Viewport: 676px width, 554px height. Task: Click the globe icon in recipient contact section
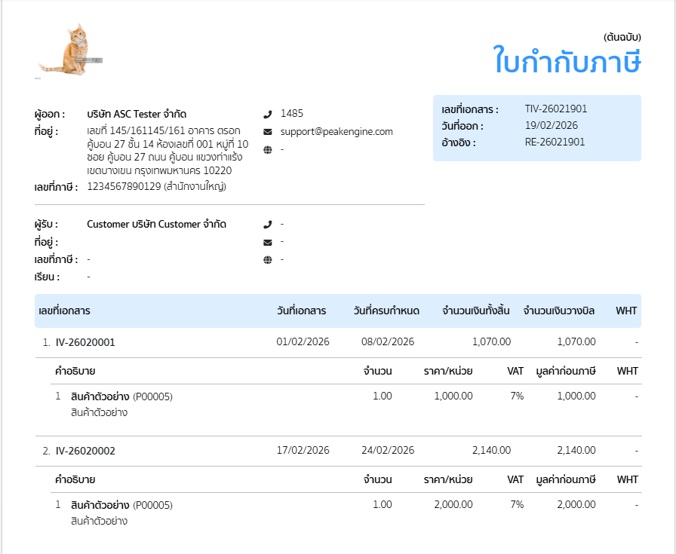(x=266, y=260)
